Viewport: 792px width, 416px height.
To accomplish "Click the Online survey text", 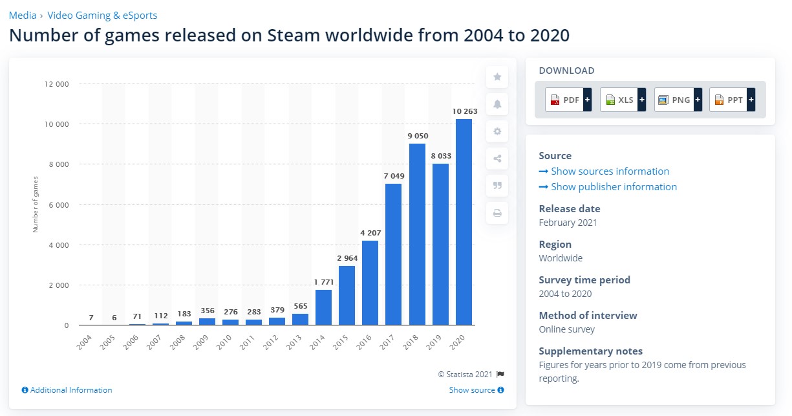I will coord(566,329).
